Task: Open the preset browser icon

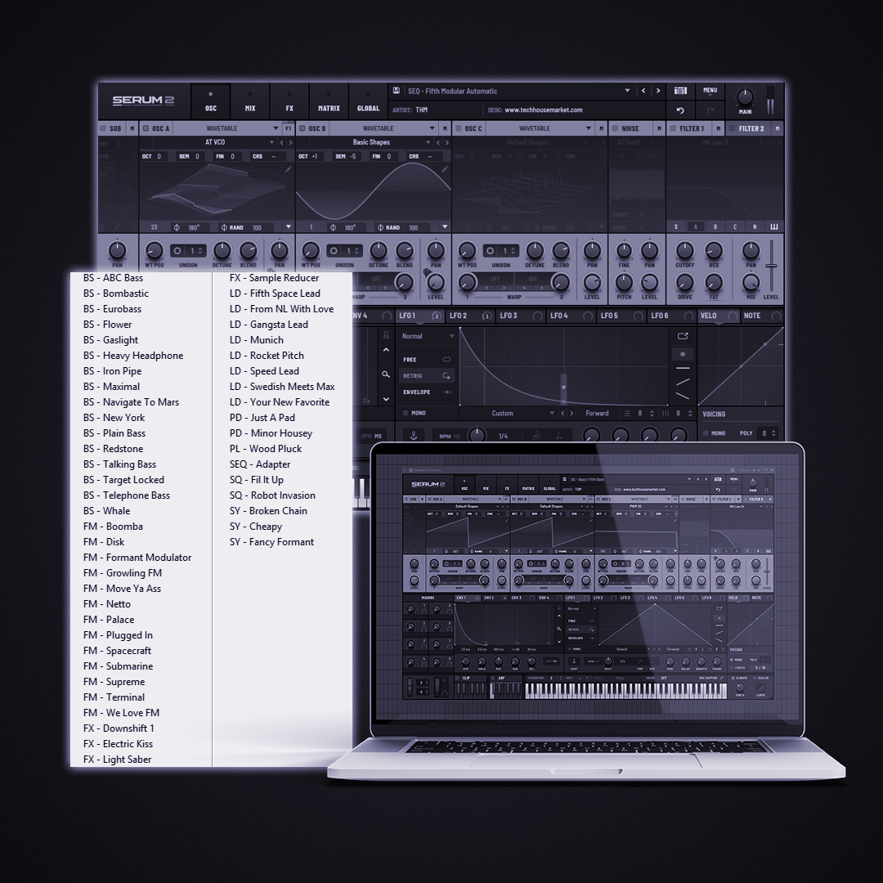Action: click(x=680, y=91)
